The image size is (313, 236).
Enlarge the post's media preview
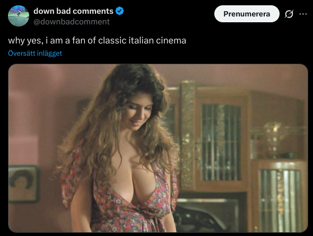coord(158,148)
